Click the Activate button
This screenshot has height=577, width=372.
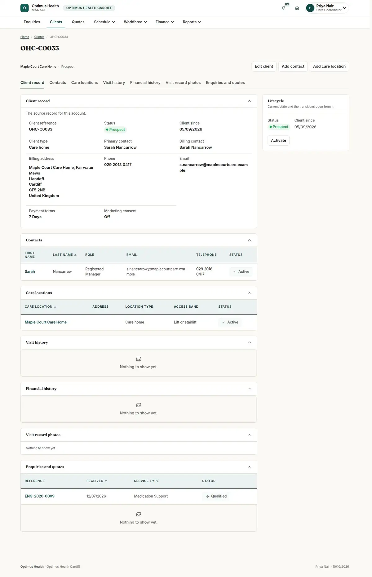278,140
